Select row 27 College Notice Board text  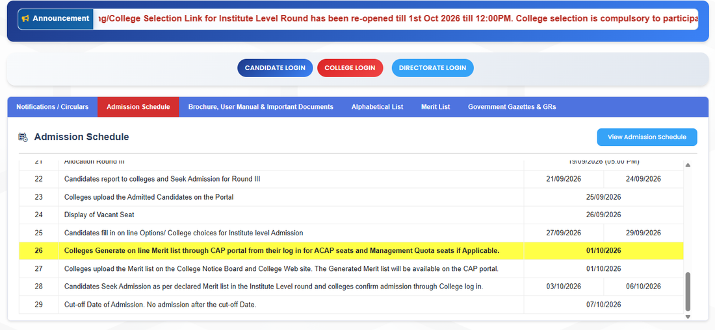(x=281, y=269)
